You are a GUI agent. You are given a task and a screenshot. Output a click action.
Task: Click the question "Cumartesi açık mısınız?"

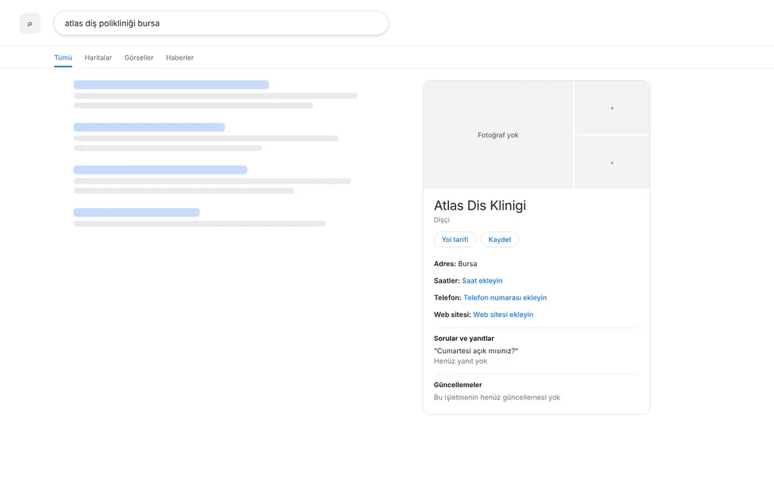point(476,351)
